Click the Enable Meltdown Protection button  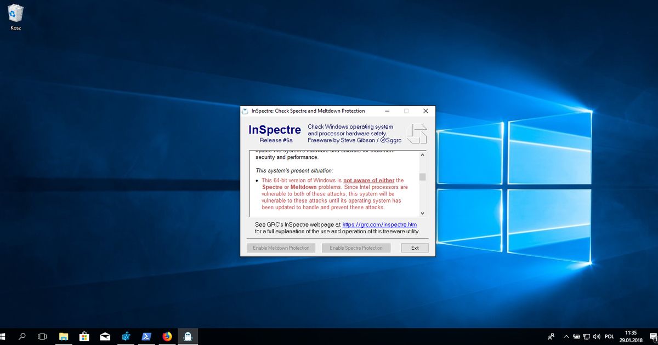tap(281, 248)
